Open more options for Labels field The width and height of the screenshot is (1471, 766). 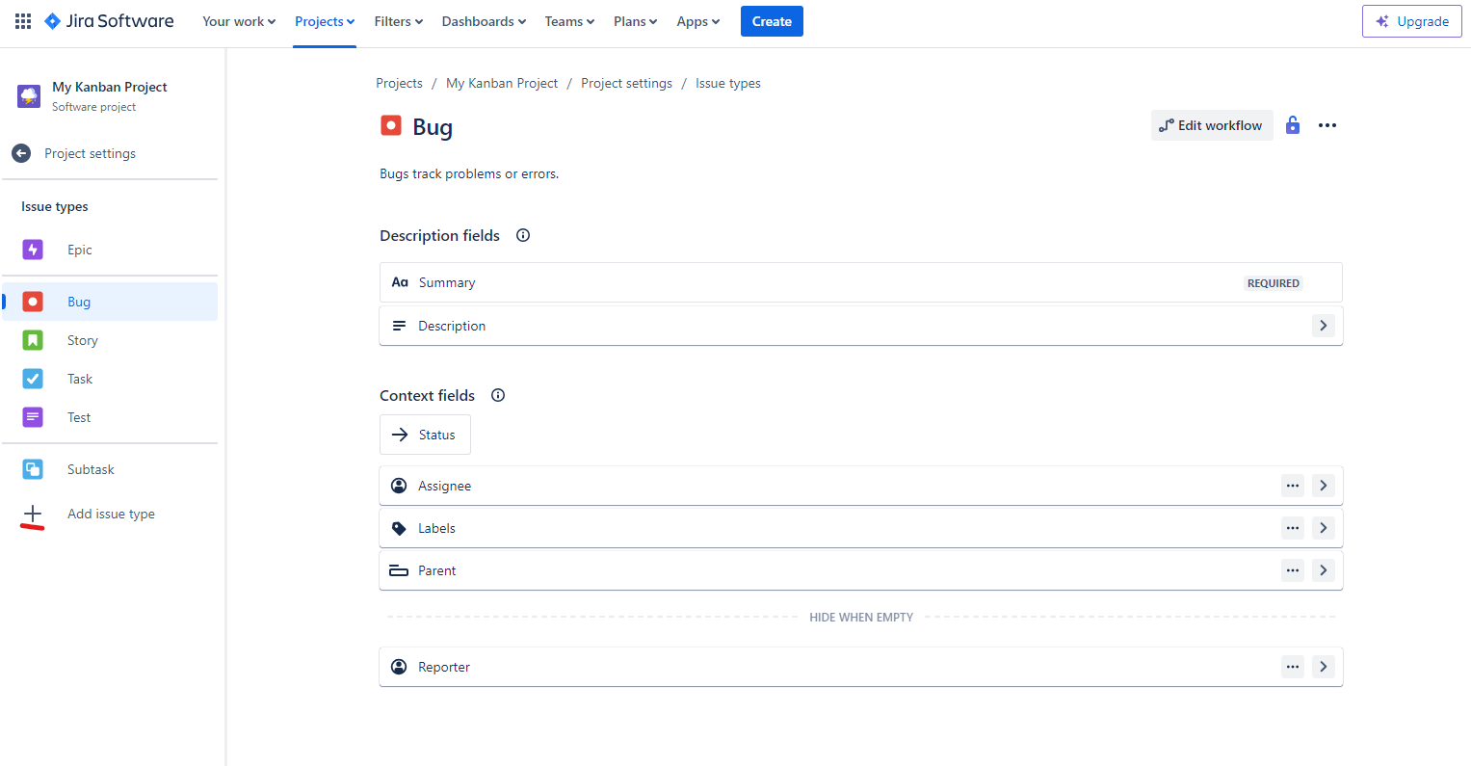(1293, 528)
